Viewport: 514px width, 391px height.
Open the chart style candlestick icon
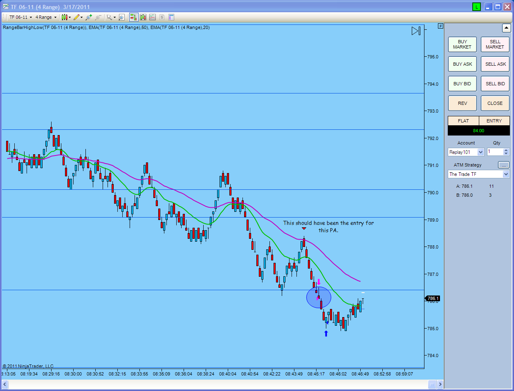tap(64, 17)
